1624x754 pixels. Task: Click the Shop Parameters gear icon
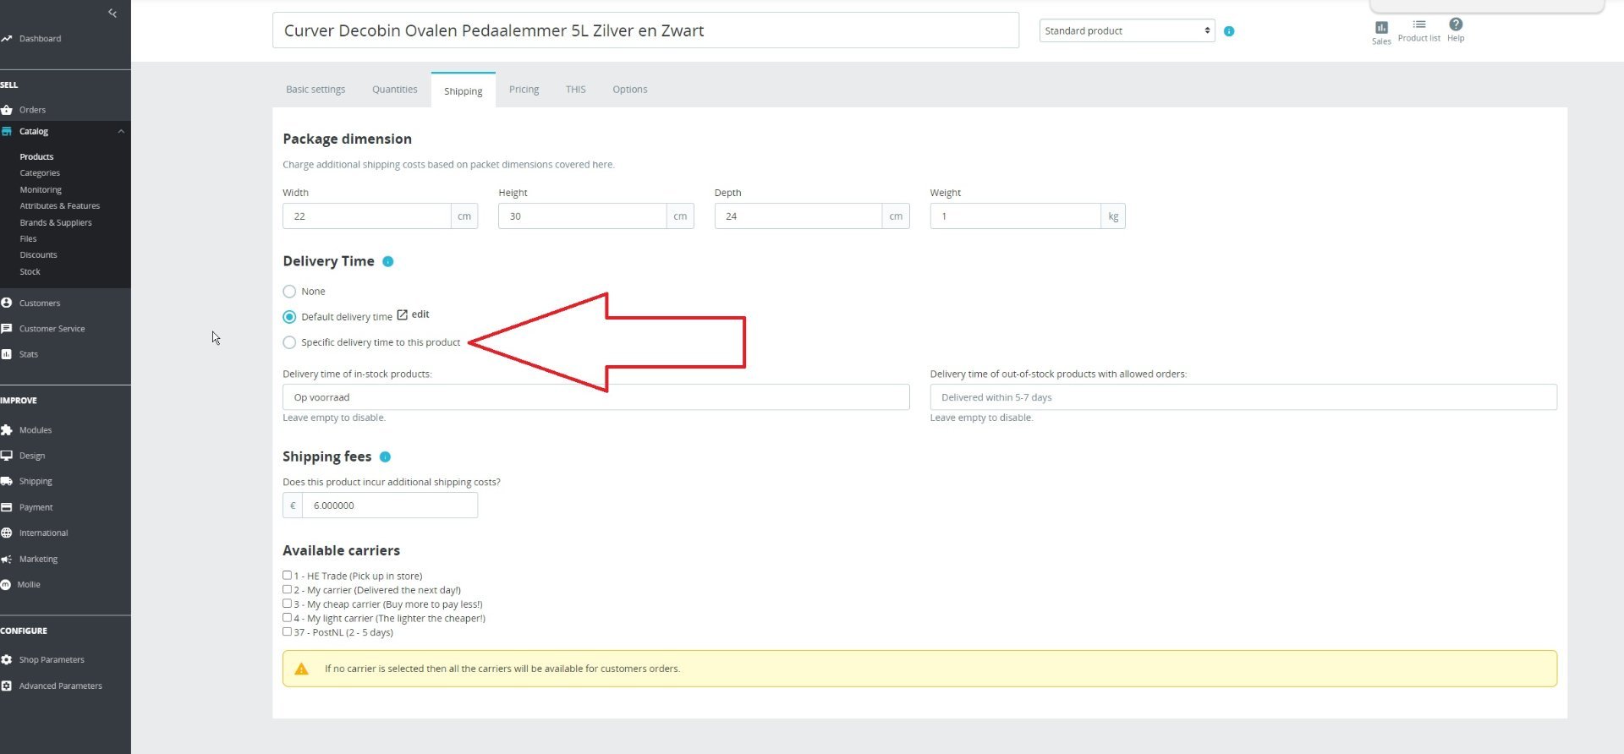click(x=7, y=660)
